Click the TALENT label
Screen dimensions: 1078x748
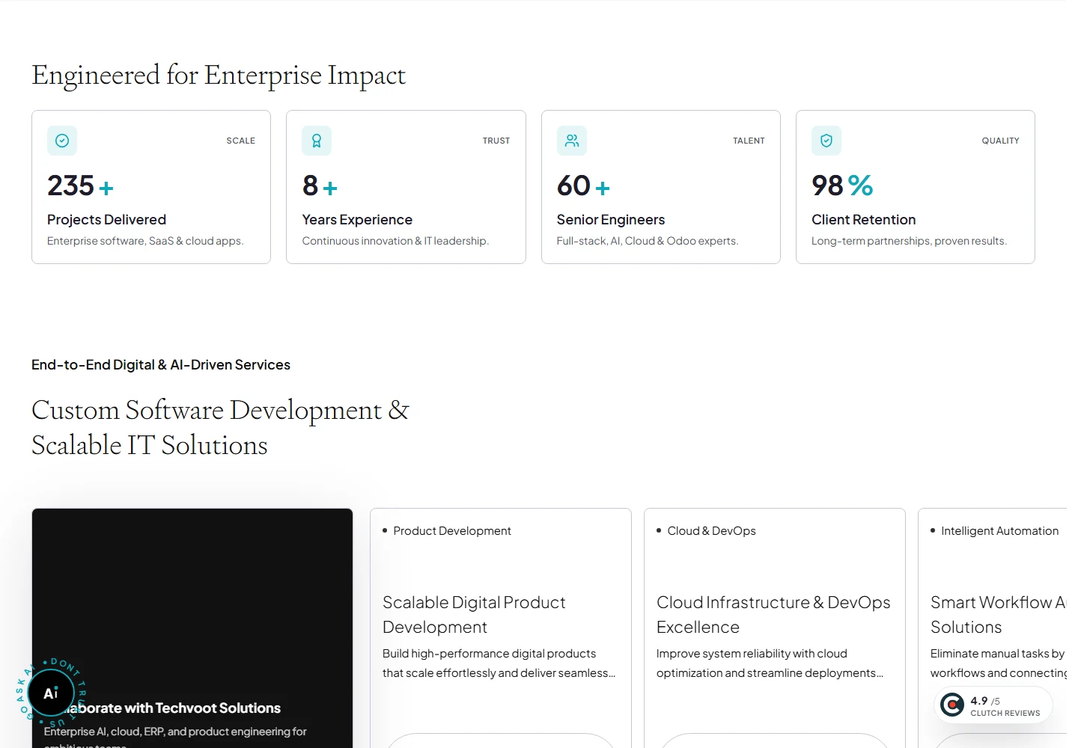[749, 141]
